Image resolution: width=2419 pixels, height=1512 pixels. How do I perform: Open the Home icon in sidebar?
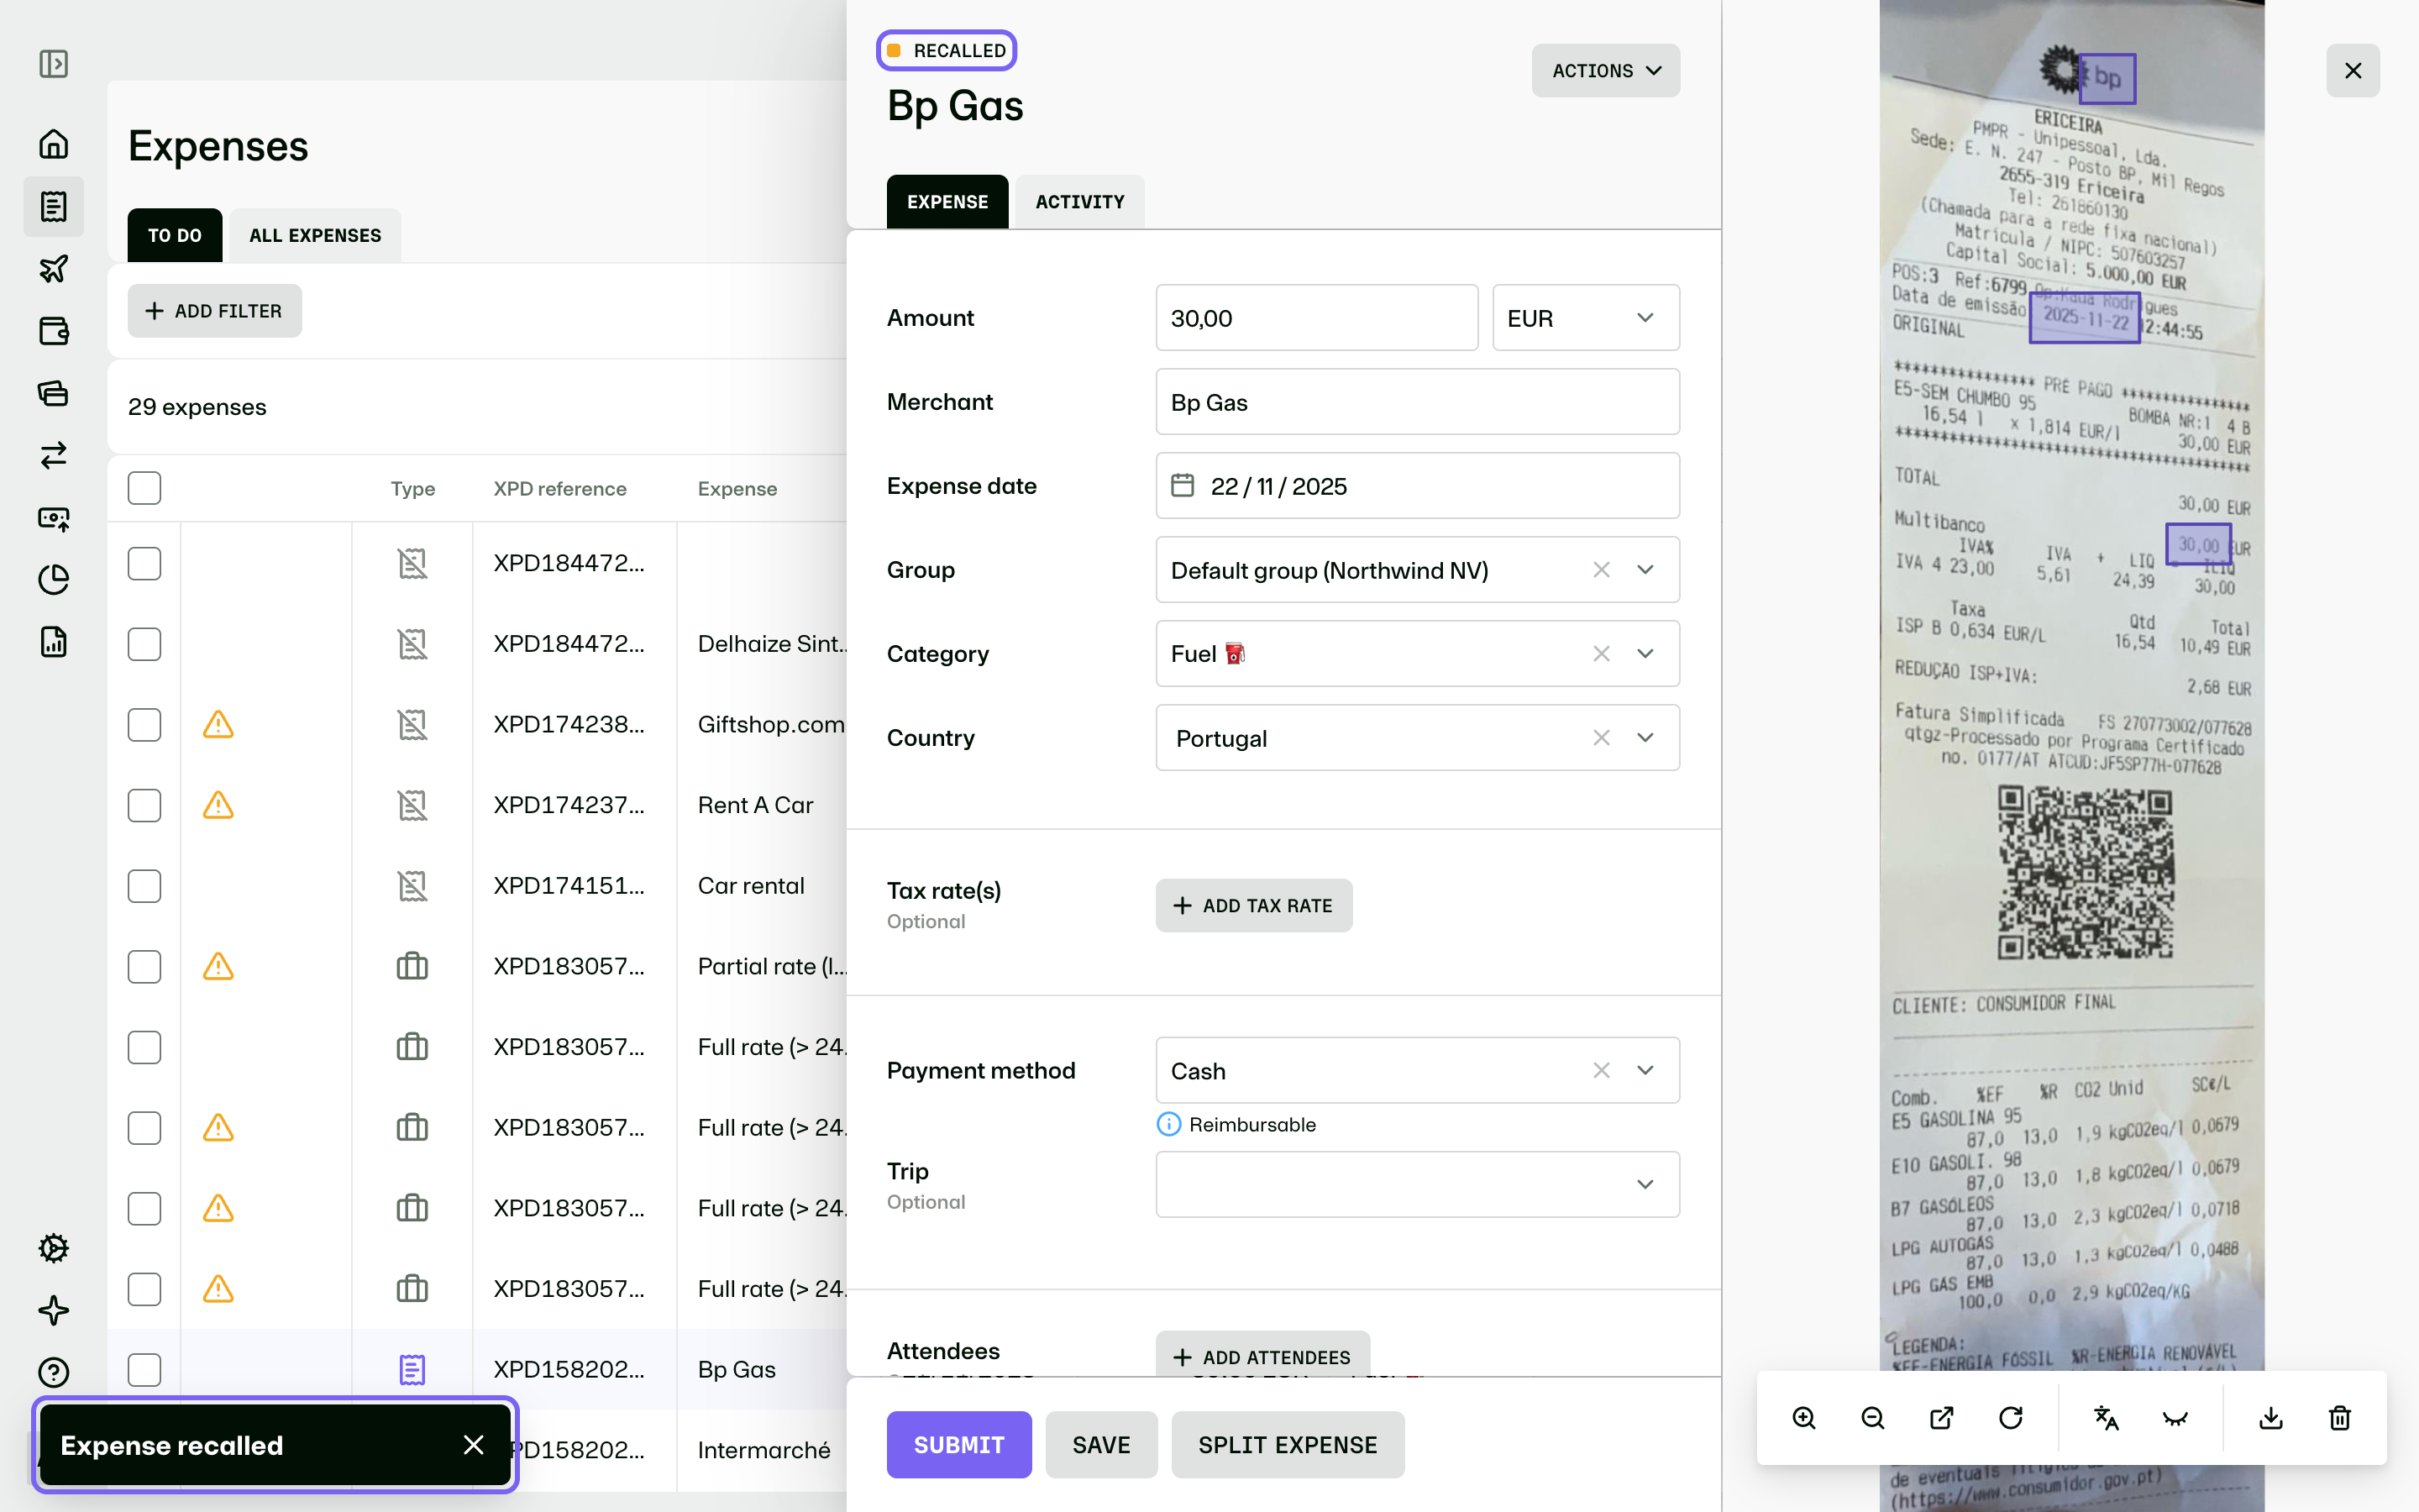coord(54,144)
